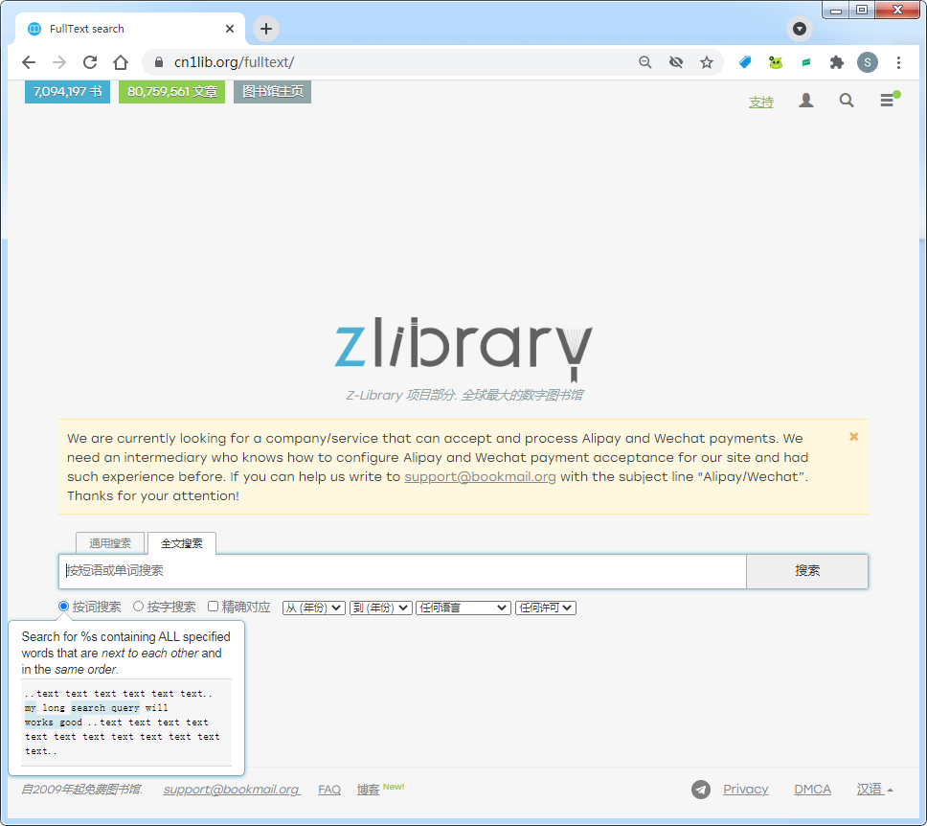
Task: Switch to the 全文搜索 tab
Action: pyautogui.click(x=182, y=543)
